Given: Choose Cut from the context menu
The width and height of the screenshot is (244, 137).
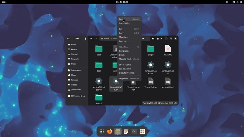Looking at the screenshot, I should pyautogui.click(x=129, y=29).
